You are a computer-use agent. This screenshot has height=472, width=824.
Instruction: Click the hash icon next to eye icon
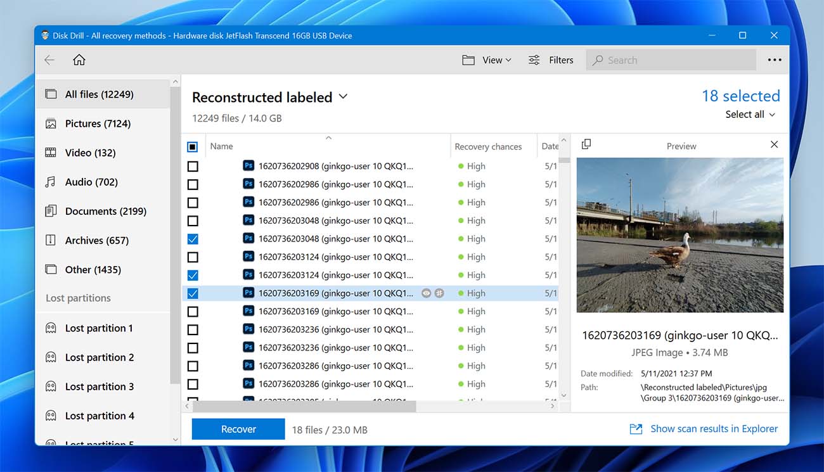(x=439, y=293)
